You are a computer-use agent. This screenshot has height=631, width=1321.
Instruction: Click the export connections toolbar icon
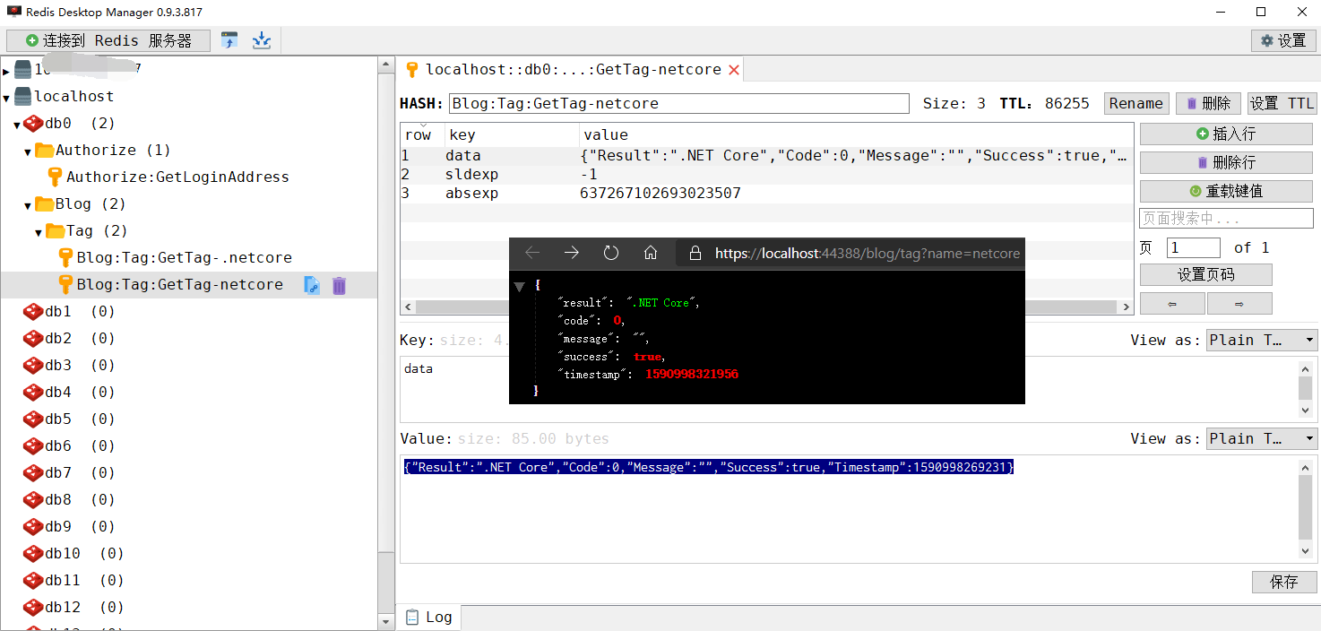[x=261, y=40]
